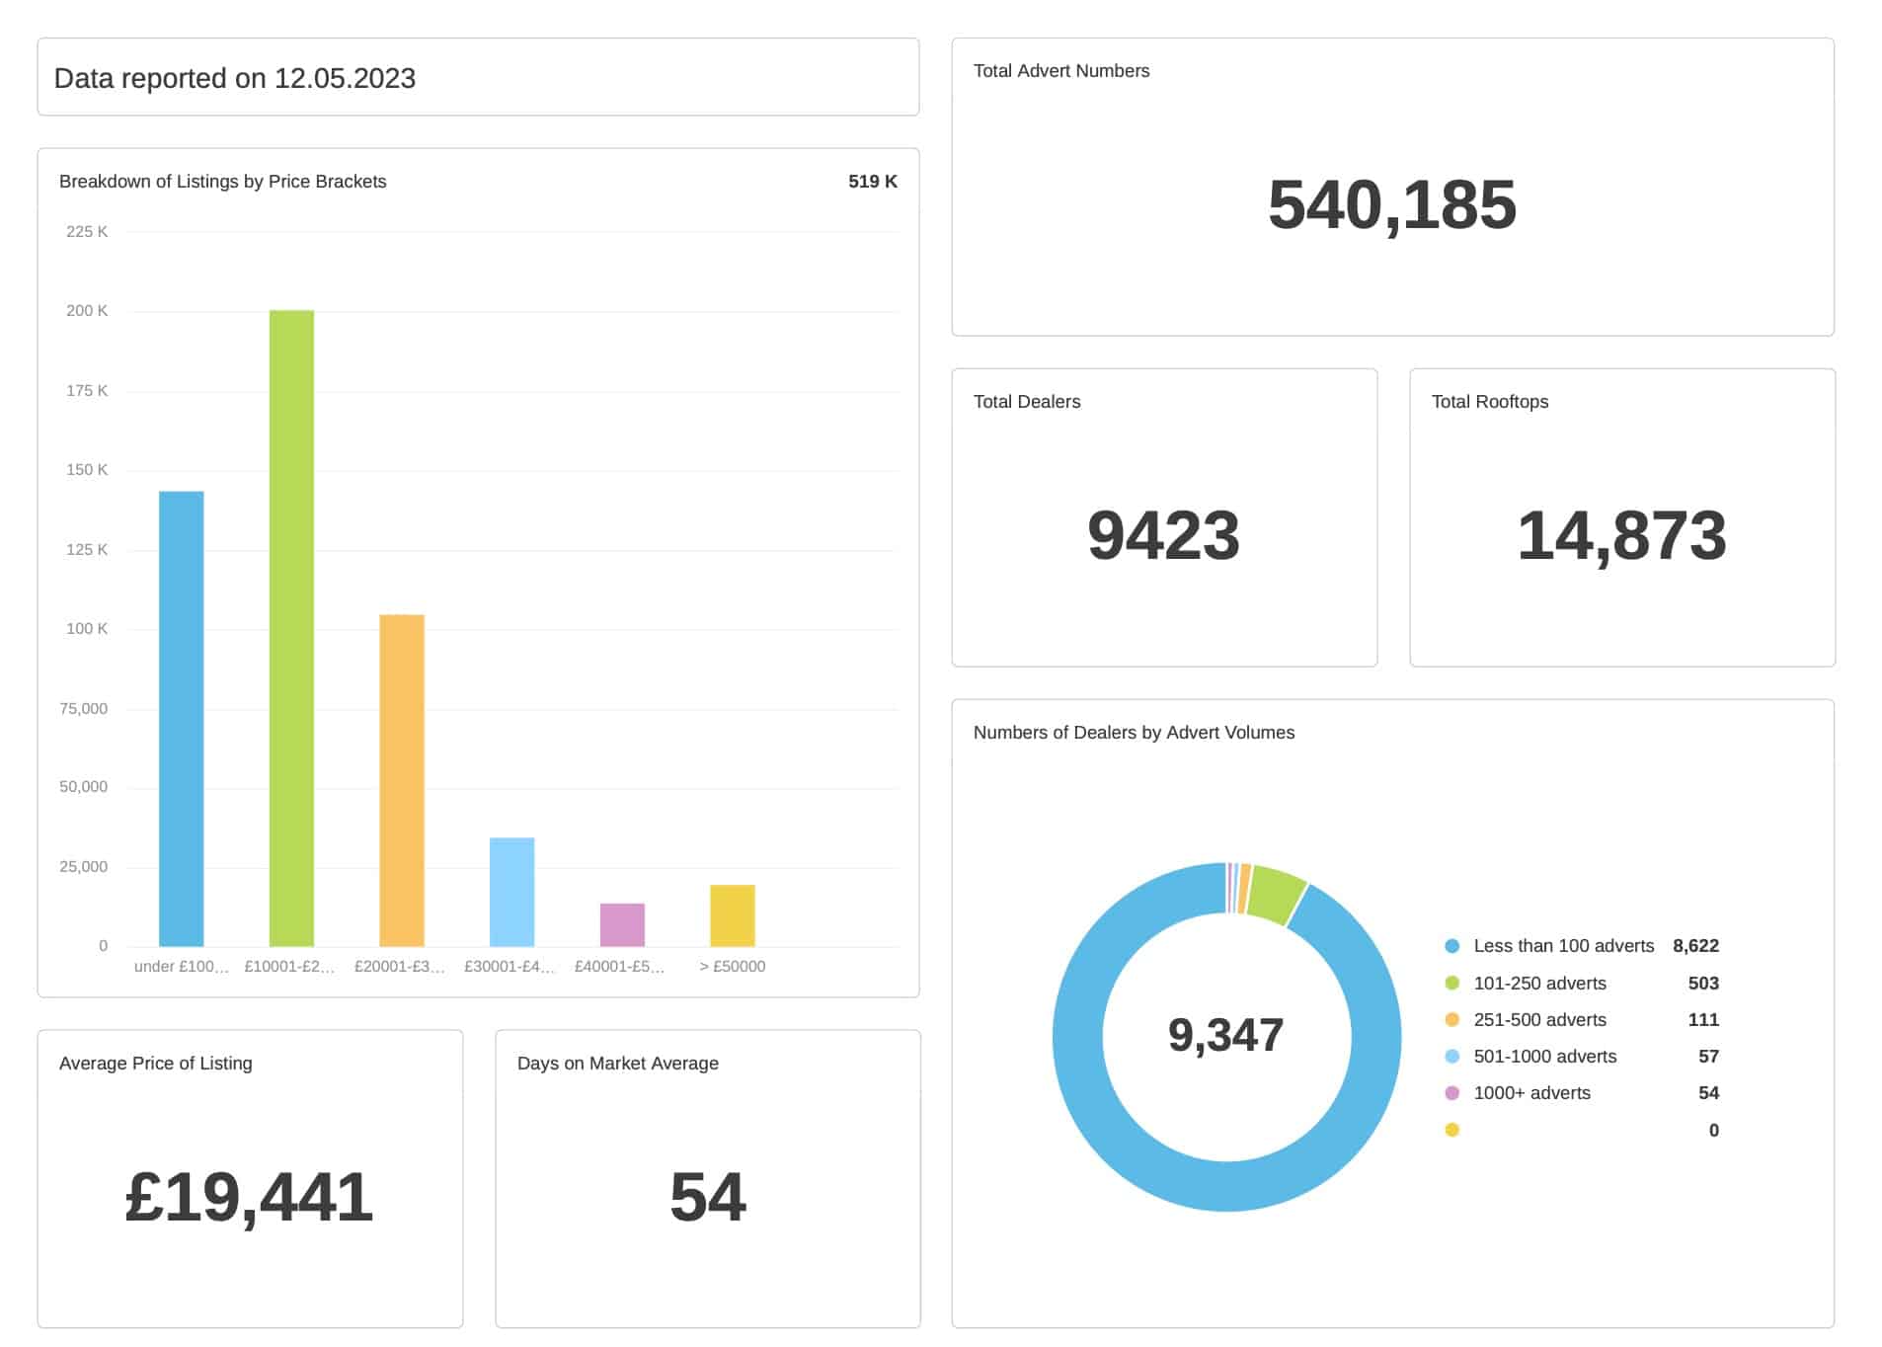This screenshot has width=1882, height=1347.
Task: Toggle the 'Less than 100 adverts' legend entry
Action: [1563, 945]
